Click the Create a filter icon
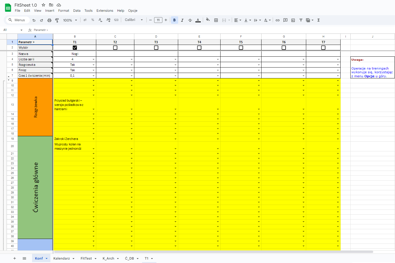This screenshot has height=263, width=395. click(x=301, y=20)
